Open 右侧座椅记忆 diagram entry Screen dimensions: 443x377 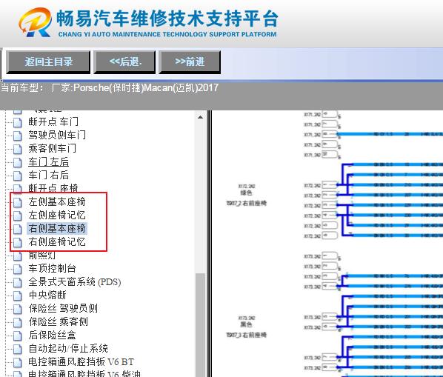click(x=57, y=241)
